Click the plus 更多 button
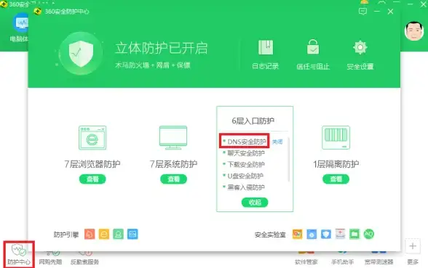The height and width of the screenshot is (268, 428). tap(413, 246)
